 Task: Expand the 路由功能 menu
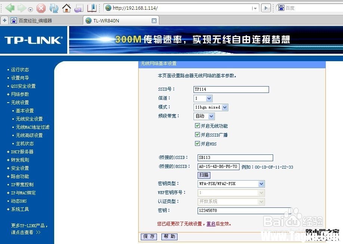[x=20, y=176]
